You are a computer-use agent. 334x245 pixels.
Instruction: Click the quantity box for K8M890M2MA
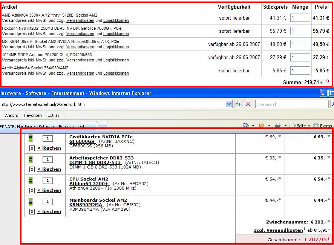tap(47, 202)
